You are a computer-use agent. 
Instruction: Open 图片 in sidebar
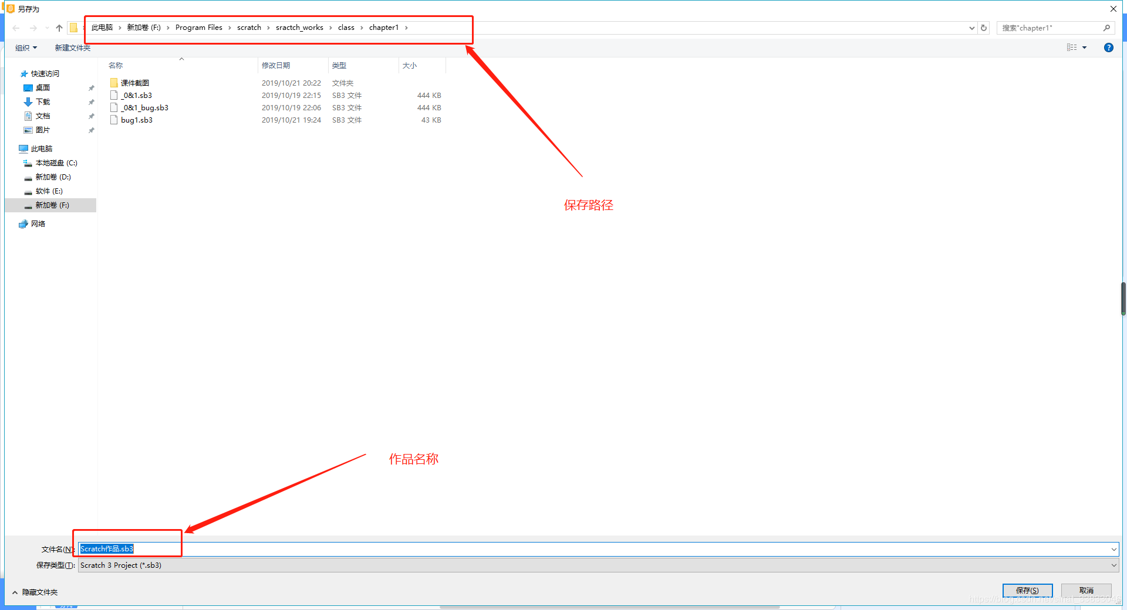(x=42, y=130)
